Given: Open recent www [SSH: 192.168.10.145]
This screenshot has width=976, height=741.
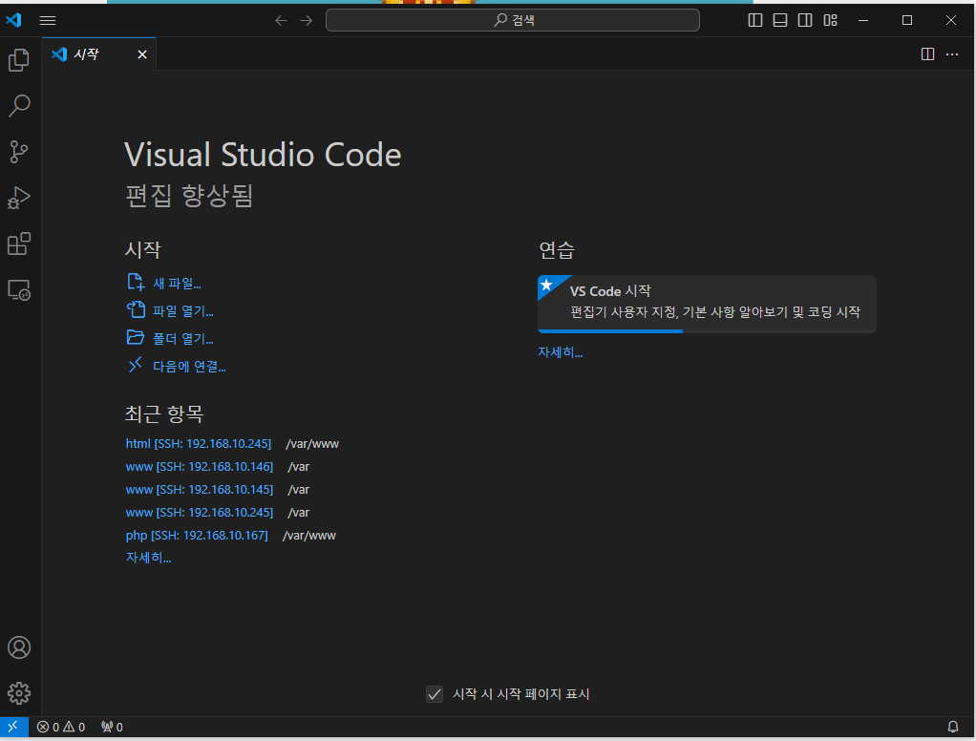Looking at the screenshot, I should pyautogui.click(x=200, y=490).
